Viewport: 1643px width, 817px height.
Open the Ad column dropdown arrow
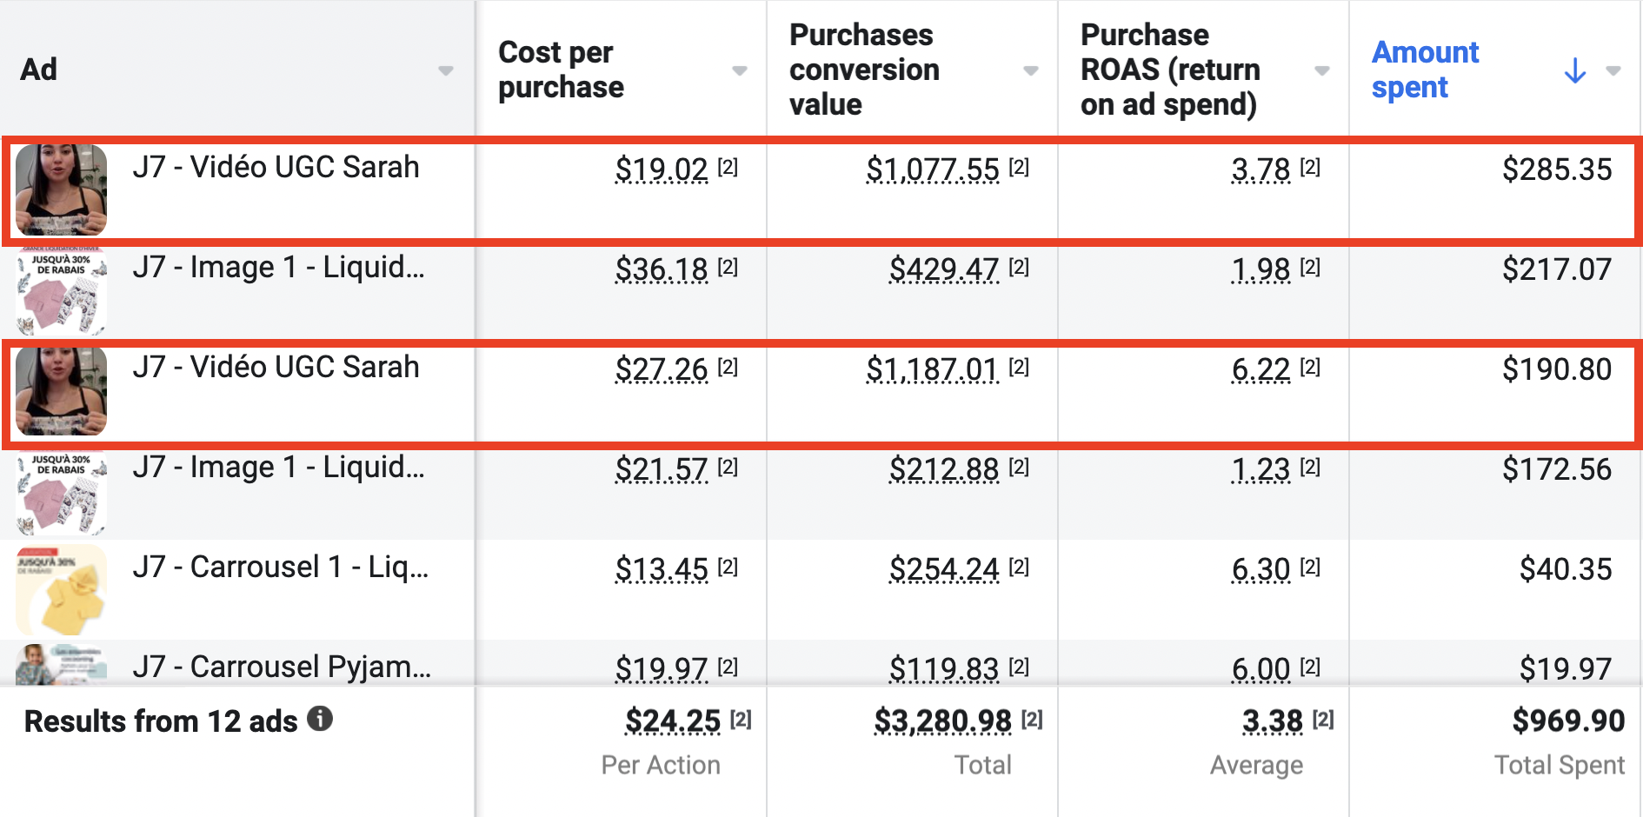446,70
